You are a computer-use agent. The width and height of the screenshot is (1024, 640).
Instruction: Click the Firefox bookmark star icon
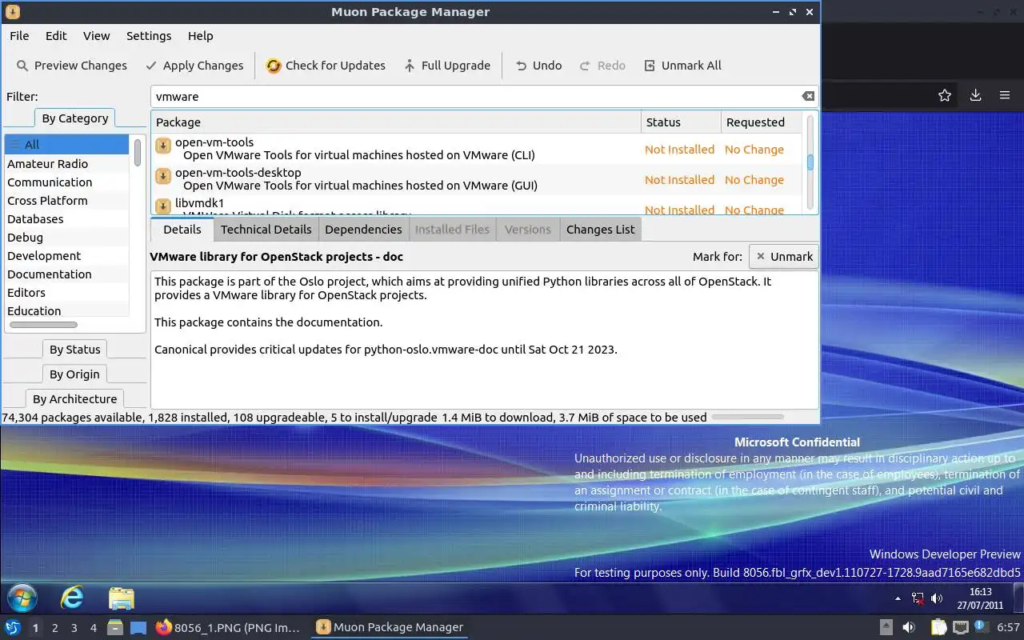[945, 95]
